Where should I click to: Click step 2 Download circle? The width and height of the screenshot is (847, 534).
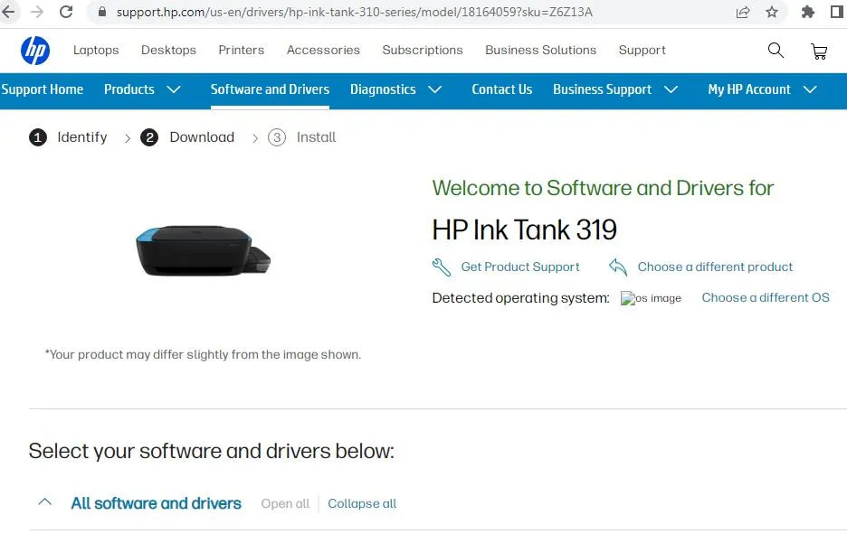coord(149,137)
